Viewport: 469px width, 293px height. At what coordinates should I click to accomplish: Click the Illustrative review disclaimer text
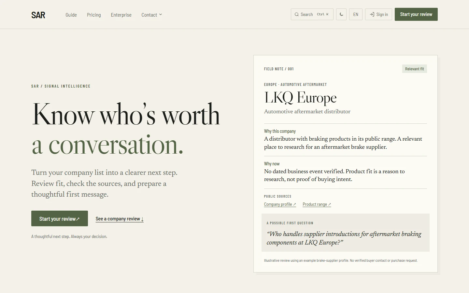tap(341, 260)
